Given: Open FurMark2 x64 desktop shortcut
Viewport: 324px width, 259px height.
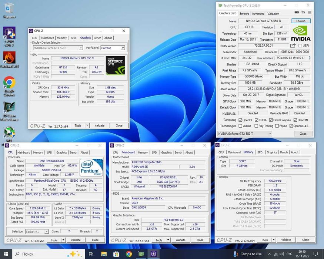Looking at the screenshot, I should pyautogui.click(x=9, y=59).
